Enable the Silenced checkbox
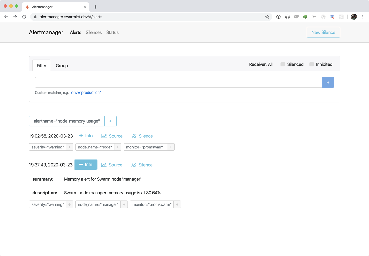 [283, 64]
